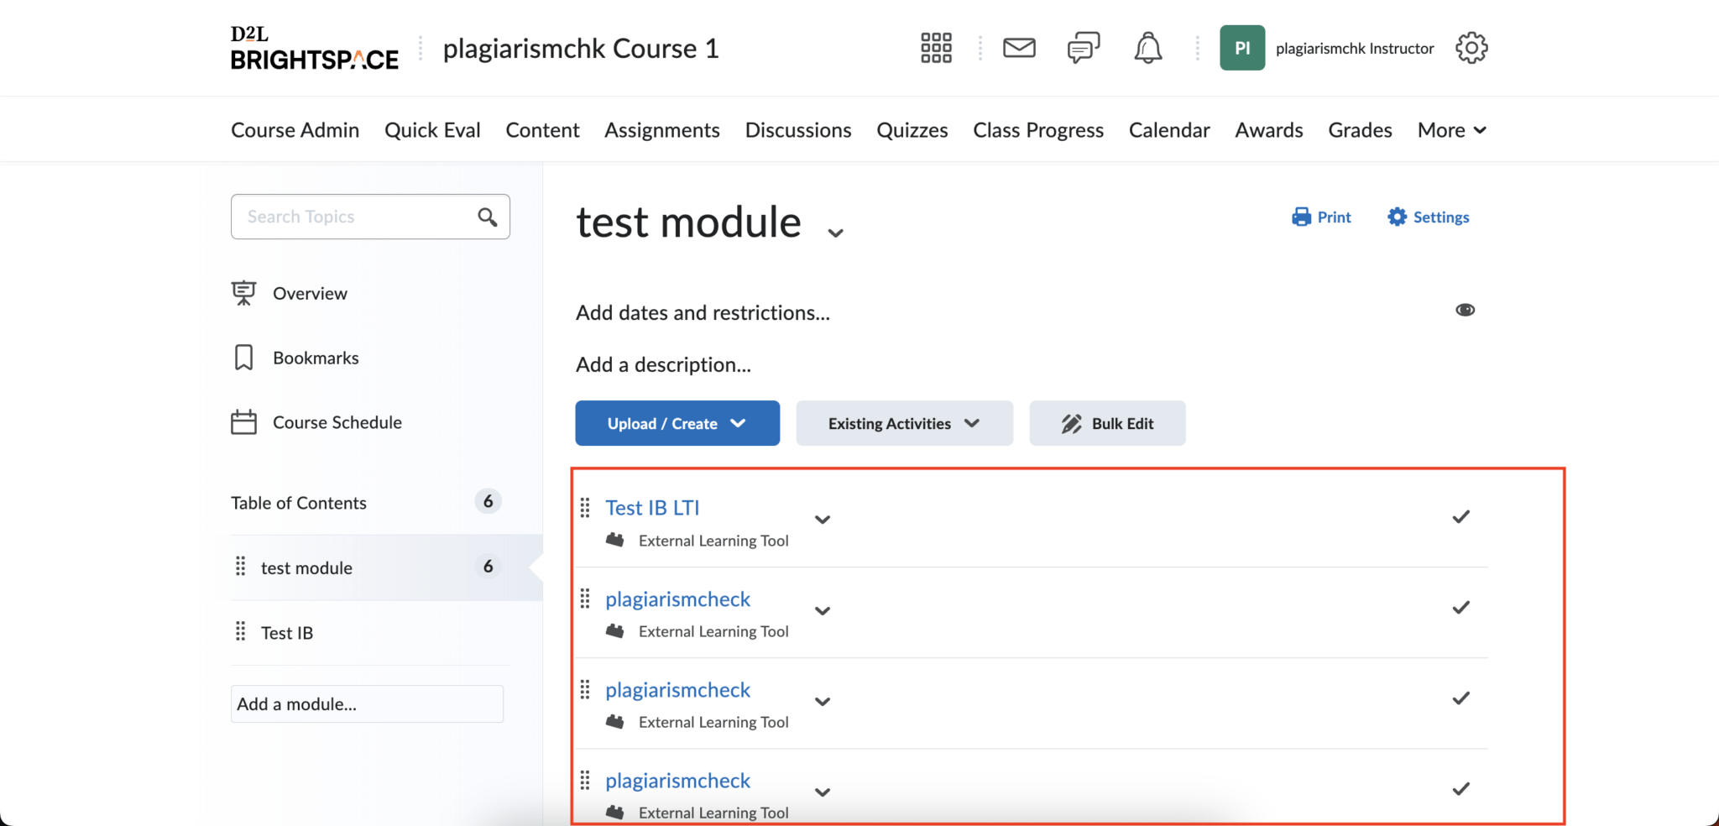This screenshot has width=1719, height=826.
Task: Select the Bookmarks sidebar item
Action: [315, 357]
